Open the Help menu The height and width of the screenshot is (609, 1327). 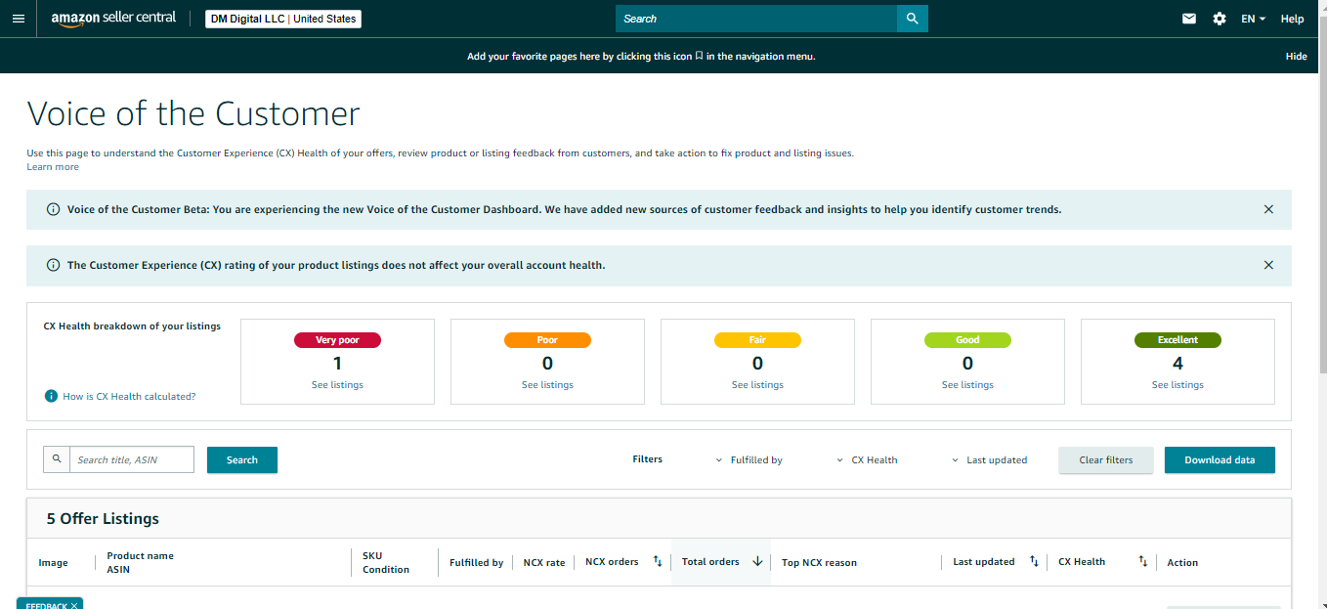point(1292,19)
